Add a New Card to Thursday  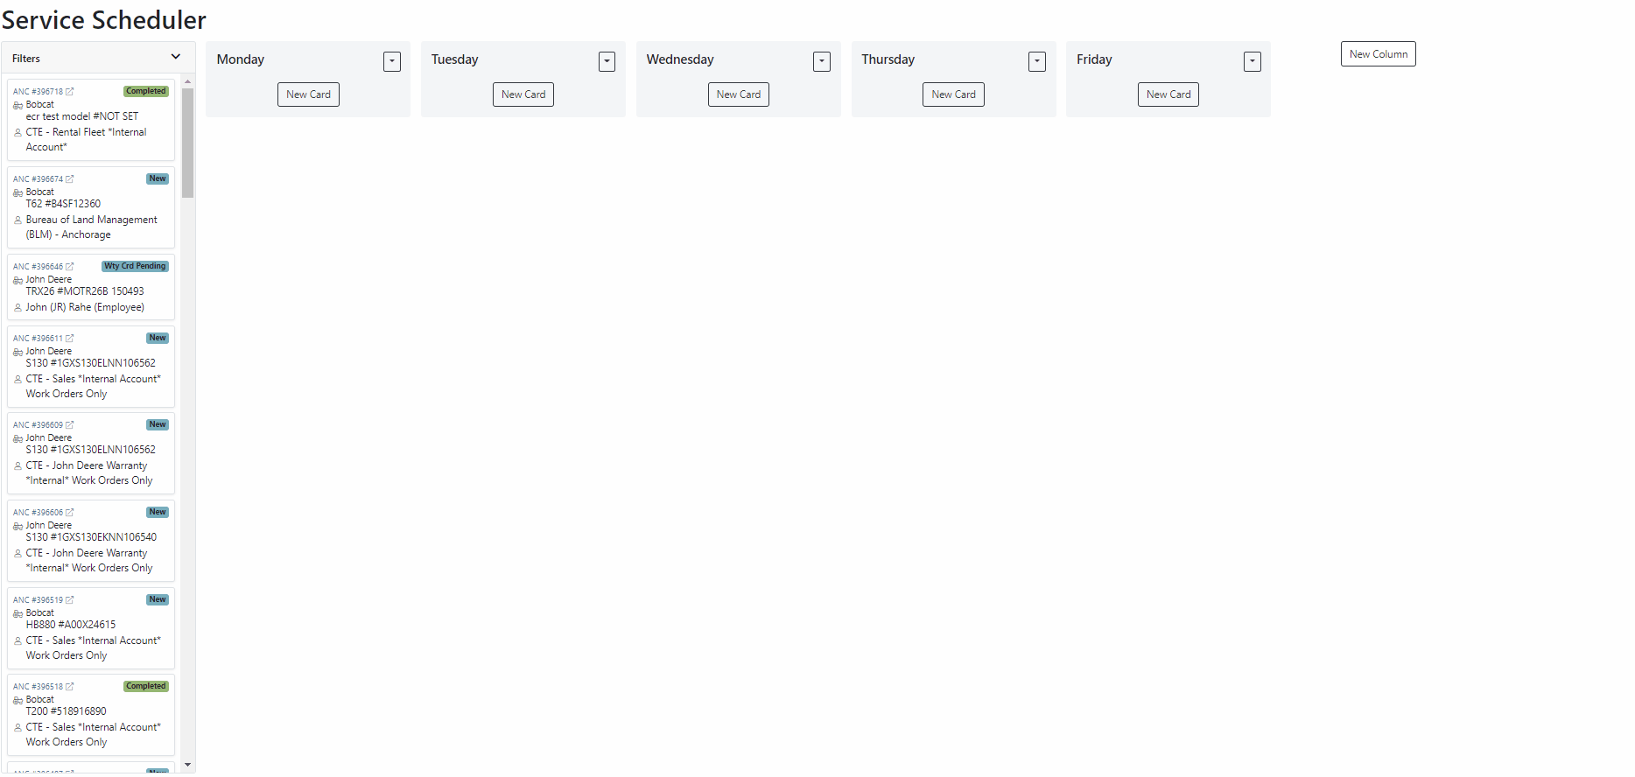click(x=953, y=94)
